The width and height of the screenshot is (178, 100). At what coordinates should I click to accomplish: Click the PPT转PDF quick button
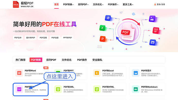pos(68,38)
